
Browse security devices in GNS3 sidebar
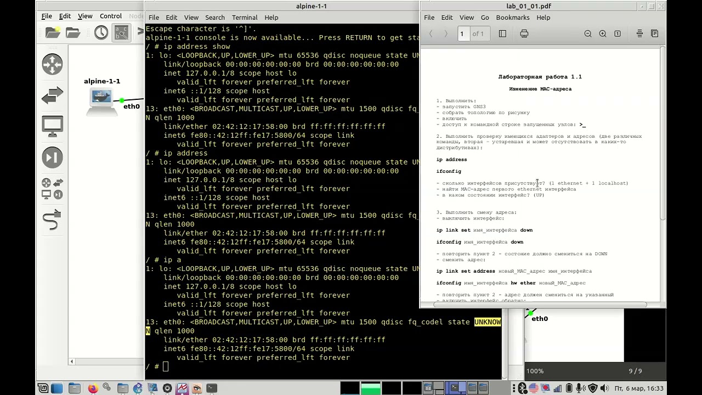coord(53,158)
